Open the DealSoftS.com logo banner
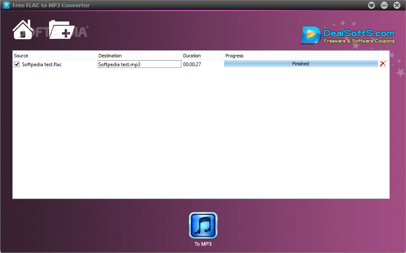This screenshot has width=406, height=253. (348, 35)
